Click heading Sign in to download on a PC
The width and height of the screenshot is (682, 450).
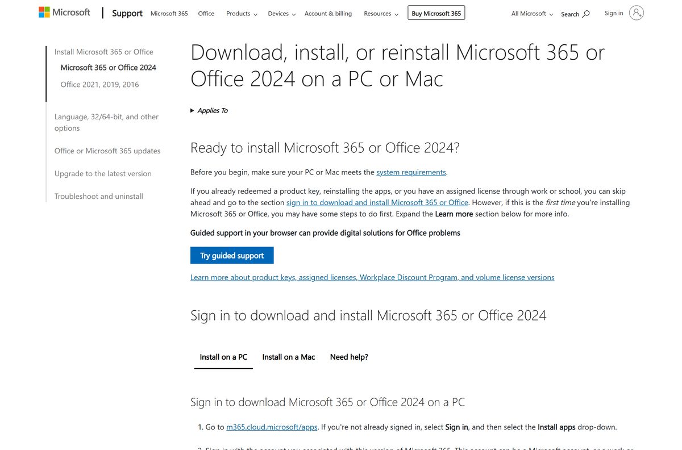tap(327, 402)
